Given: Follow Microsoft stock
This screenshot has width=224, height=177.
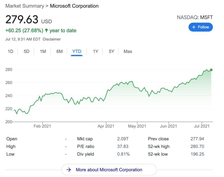Looking at the screenshot, I should (x=200, y=27).
